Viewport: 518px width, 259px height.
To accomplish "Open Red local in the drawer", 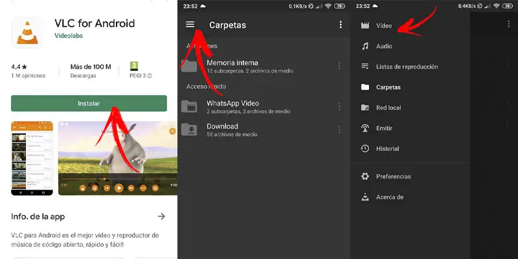I will [x=410, y=107].
